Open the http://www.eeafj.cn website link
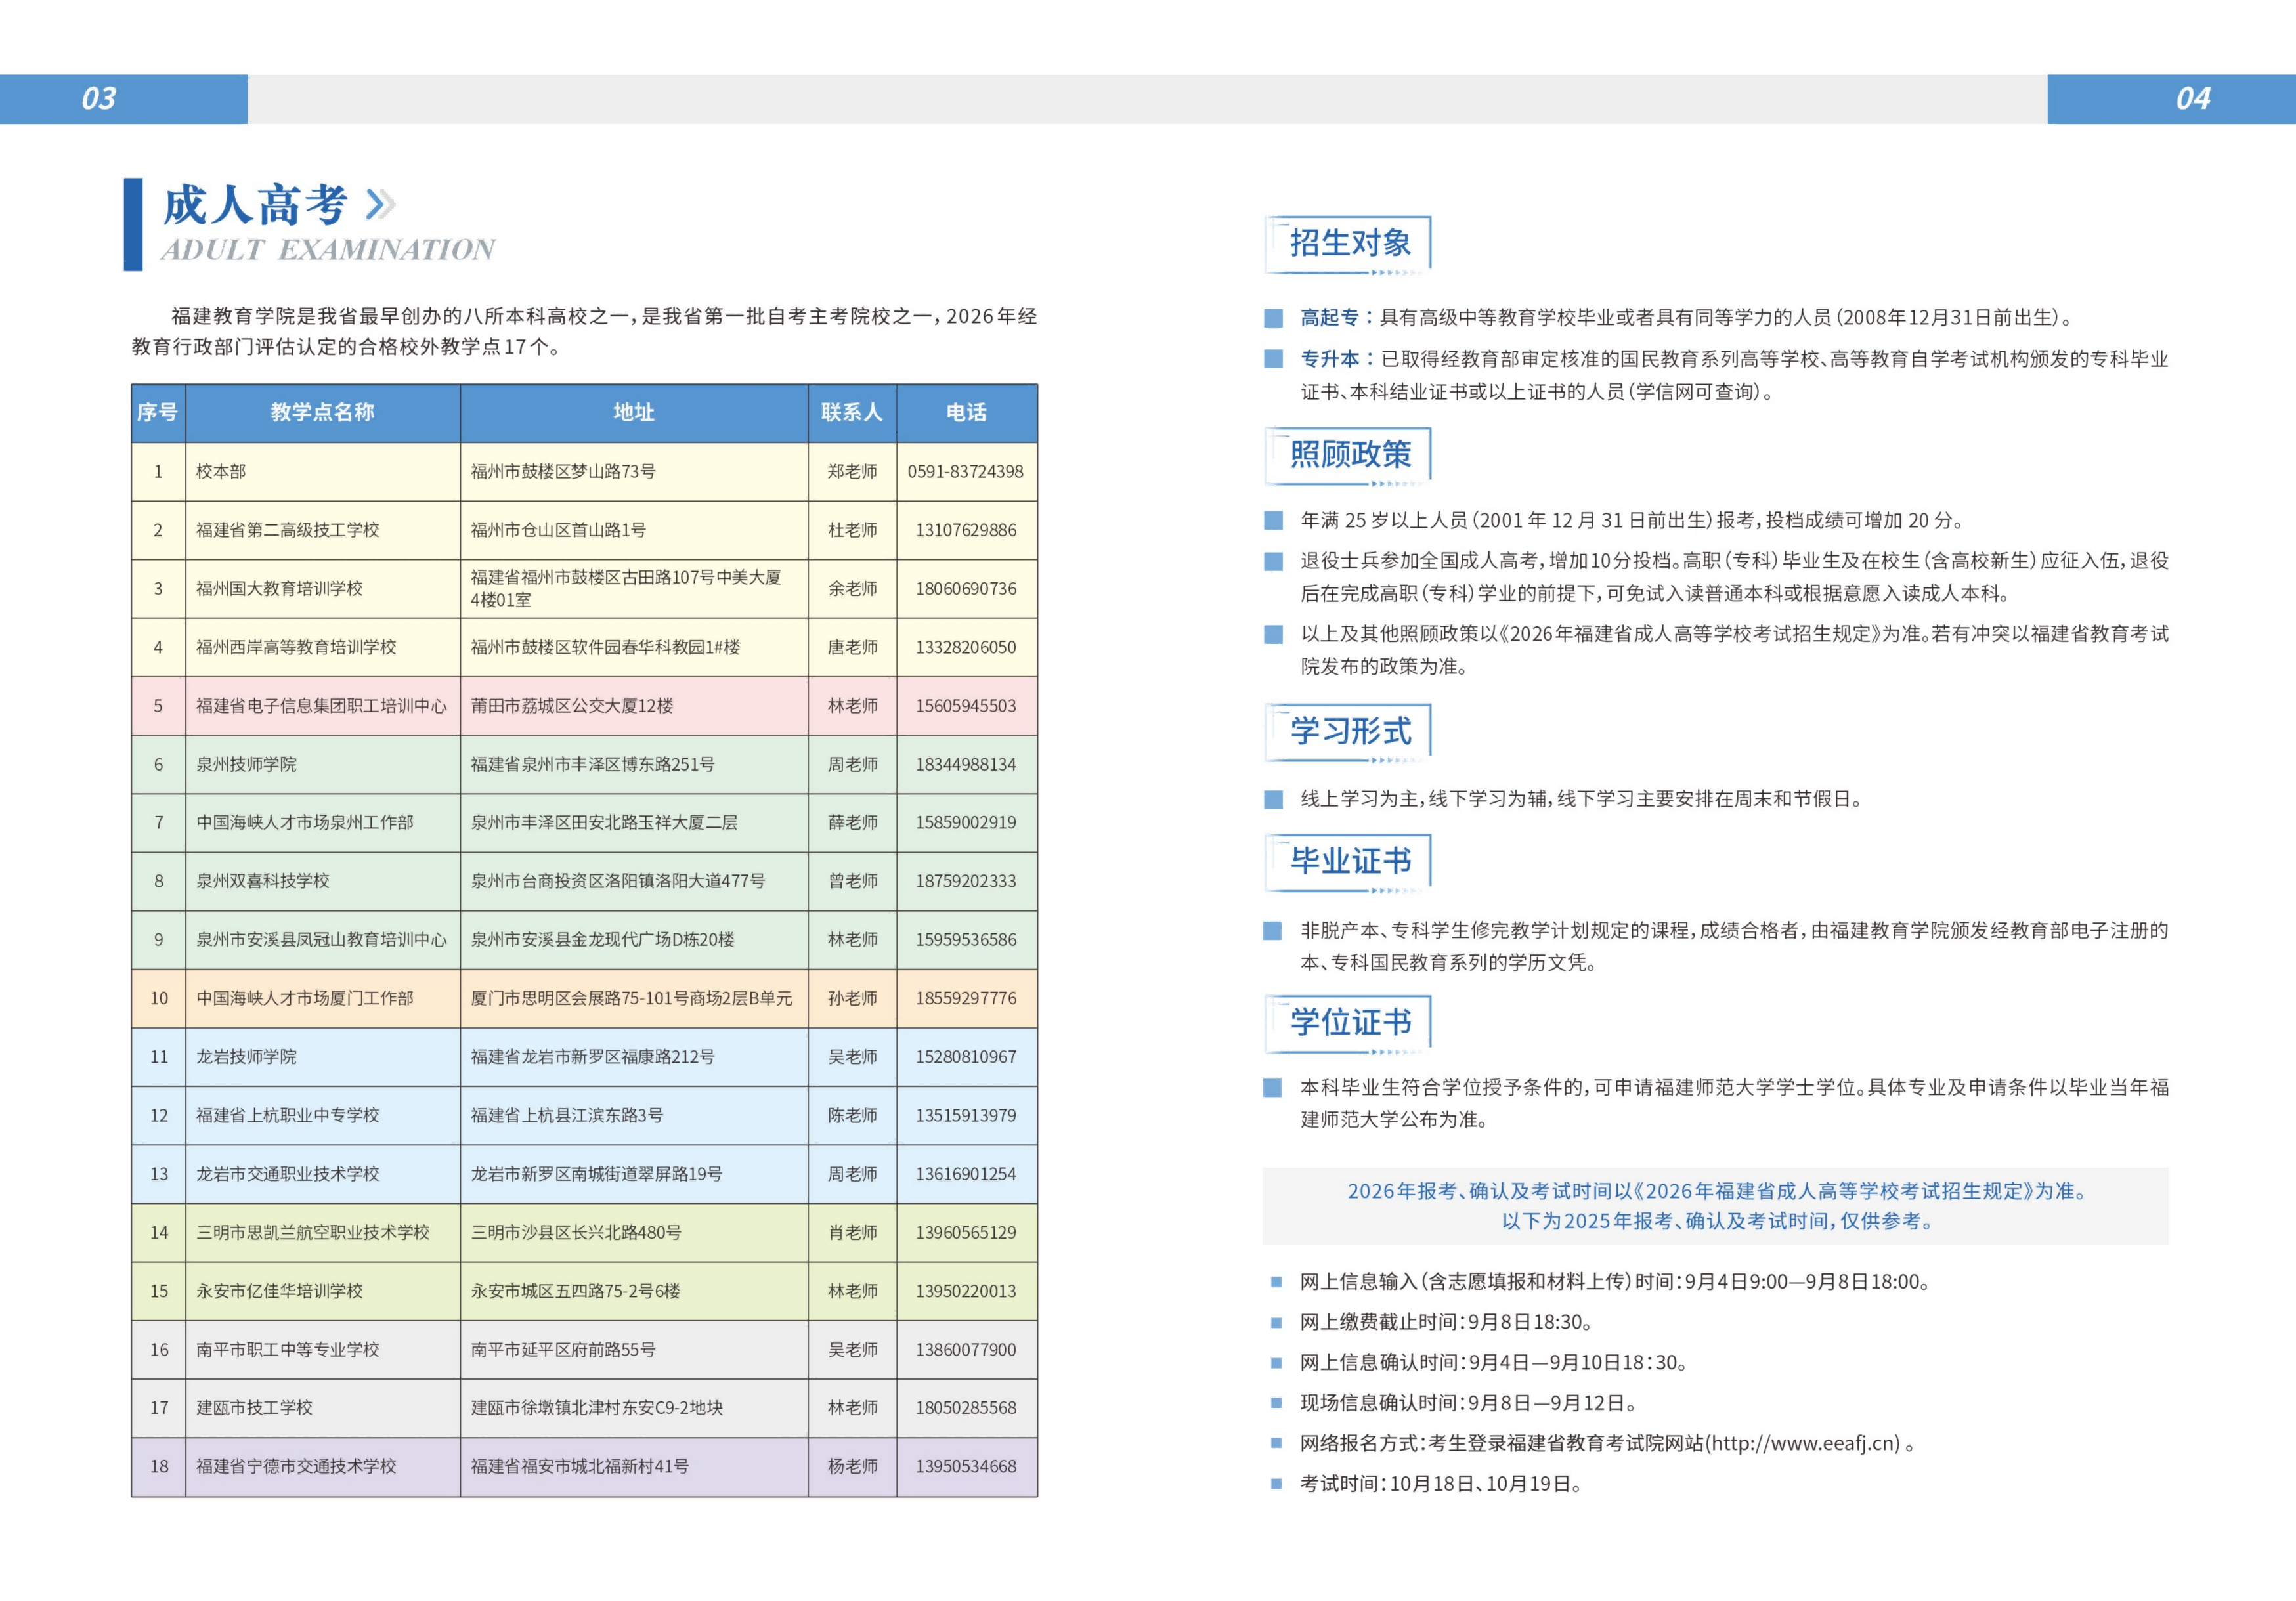The image size is (2296, 1601). (1802, 1444)
